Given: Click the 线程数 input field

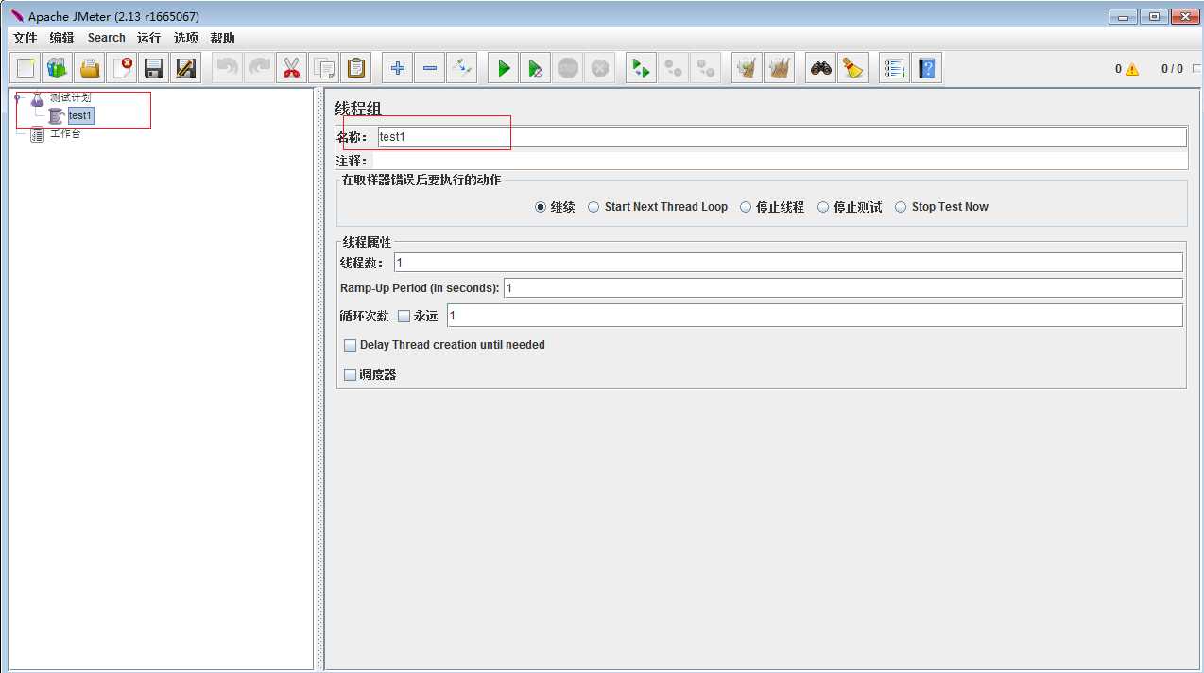Looking at the screenshot, I should coord(788,262).
